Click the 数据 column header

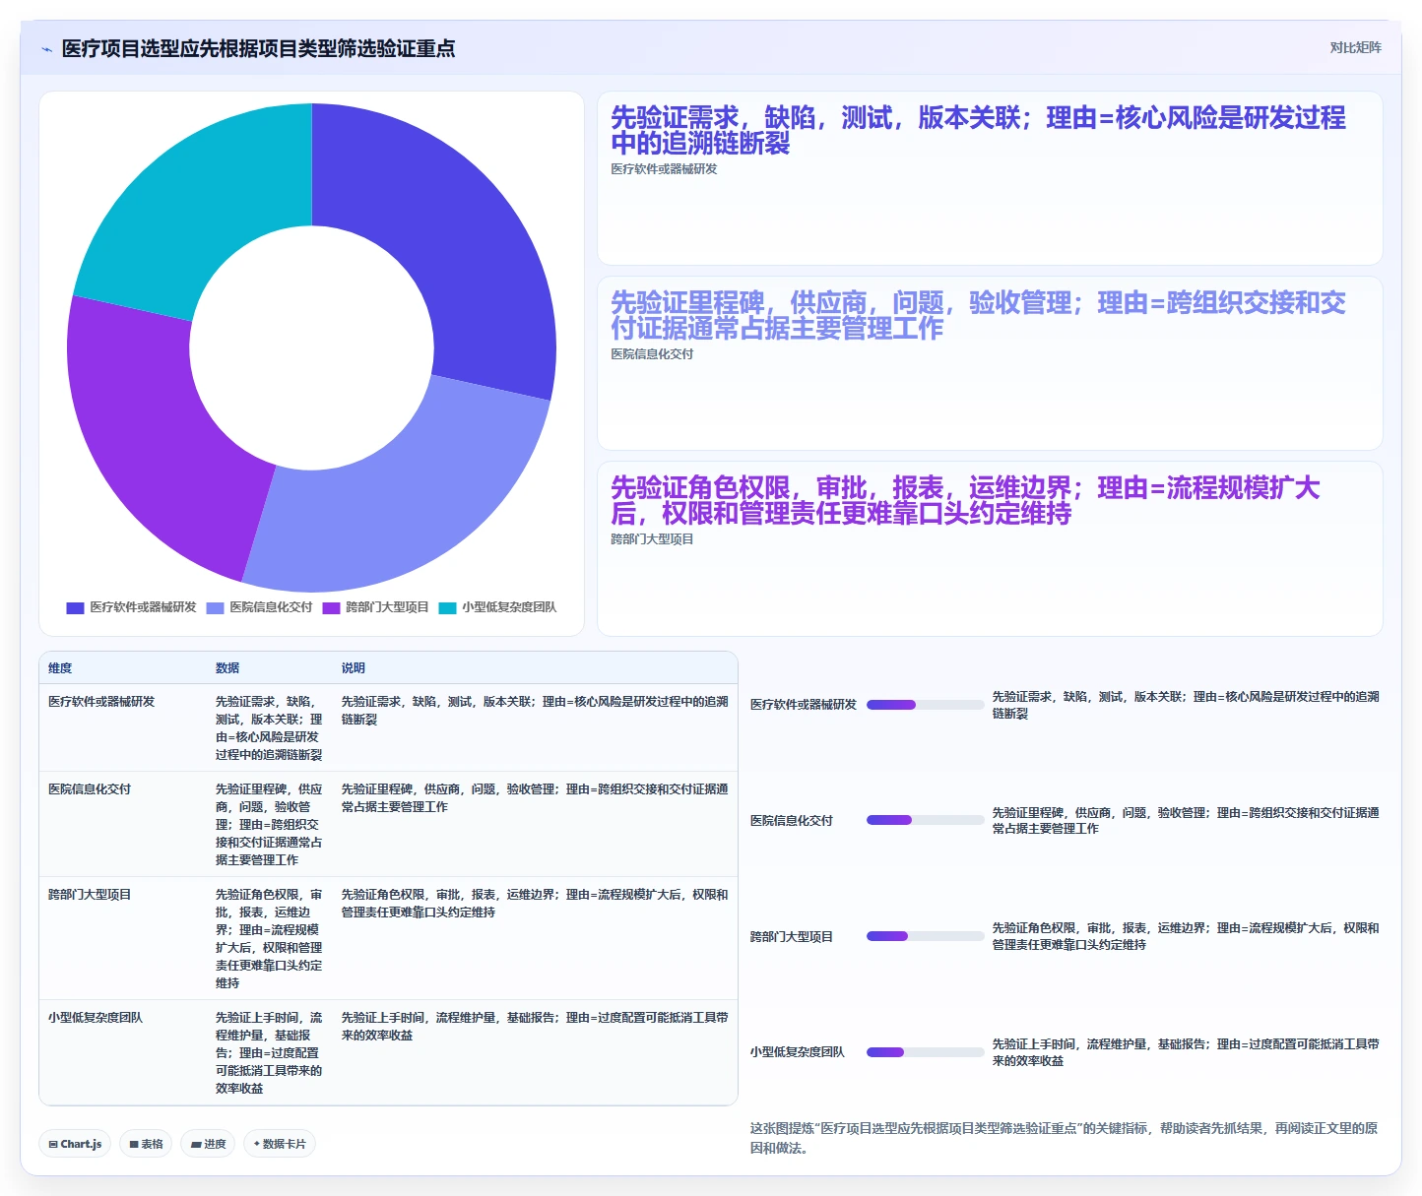click(x=227, y=668)
